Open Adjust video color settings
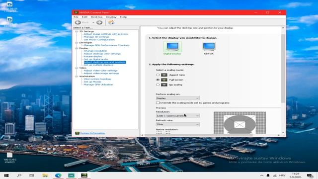Screen dimensions: 318x179 click(x=100, y=71)
